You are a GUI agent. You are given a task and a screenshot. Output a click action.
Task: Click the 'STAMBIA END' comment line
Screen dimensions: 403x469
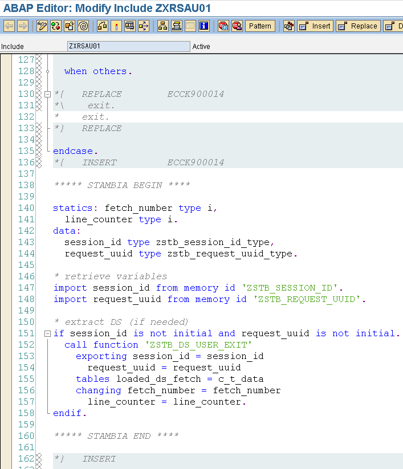point(116,436)
